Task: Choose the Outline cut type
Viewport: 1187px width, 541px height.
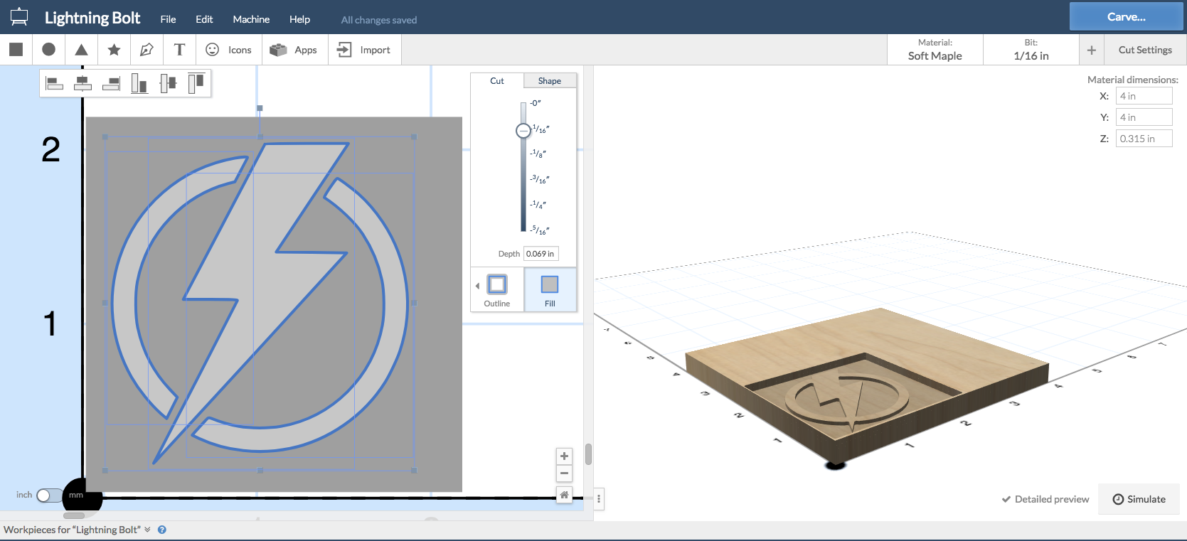Action: pyautogui.click(x=497, y=290)
